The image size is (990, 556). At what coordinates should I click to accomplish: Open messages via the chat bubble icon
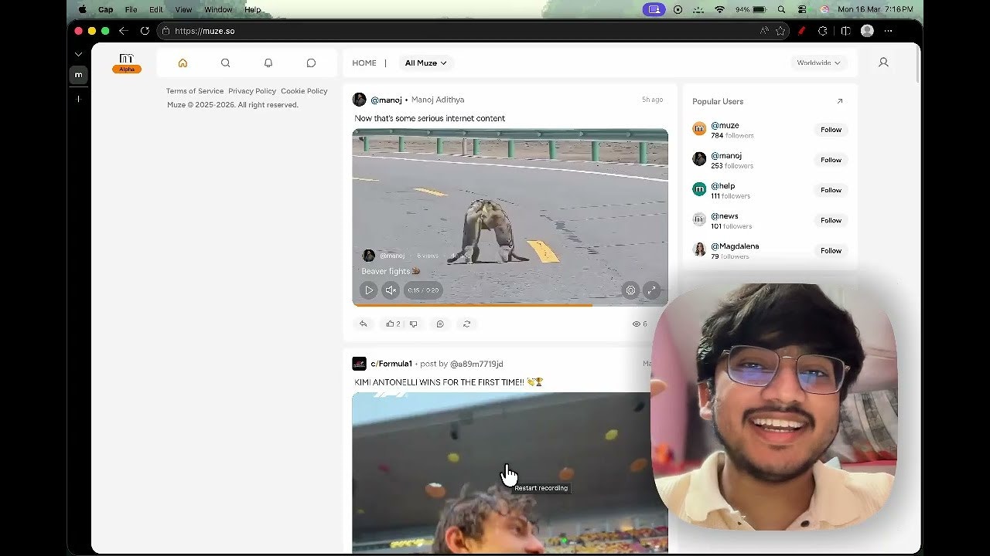tap(311, 63)
